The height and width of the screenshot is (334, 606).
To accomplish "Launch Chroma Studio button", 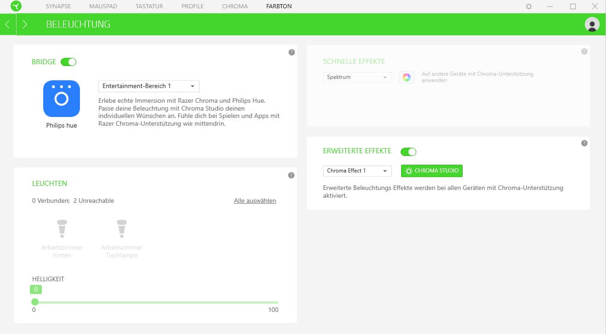I will pyautogui.click(x=432, y=171).
